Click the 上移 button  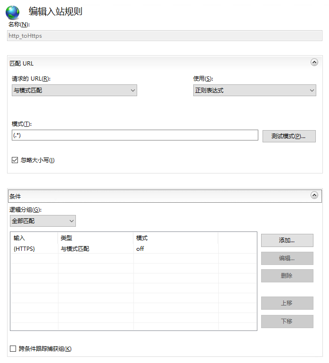tap(287, 303)
